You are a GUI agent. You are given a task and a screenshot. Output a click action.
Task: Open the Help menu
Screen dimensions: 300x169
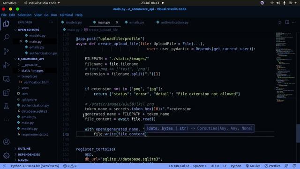point(79,15)
